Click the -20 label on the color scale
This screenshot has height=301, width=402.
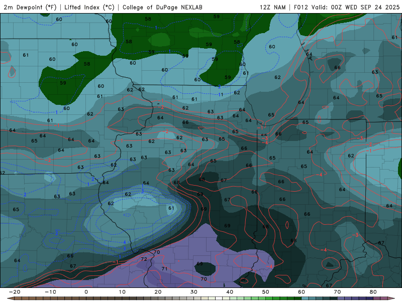(15, 292)
